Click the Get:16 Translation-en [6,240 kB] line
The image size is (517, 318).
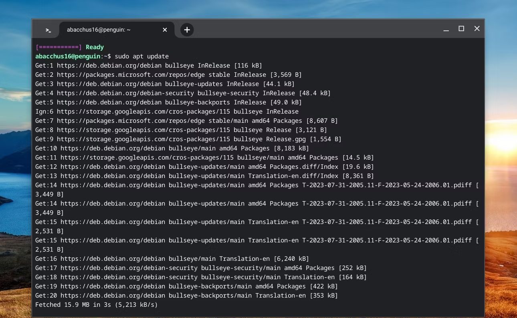click(172, 259)
